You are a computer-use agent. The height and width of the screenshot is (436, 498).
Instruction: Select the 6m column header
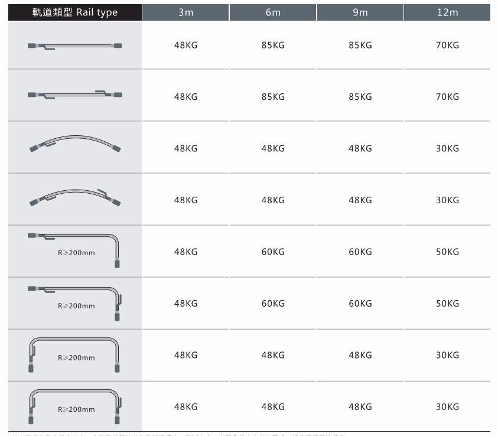click(273, 12)
